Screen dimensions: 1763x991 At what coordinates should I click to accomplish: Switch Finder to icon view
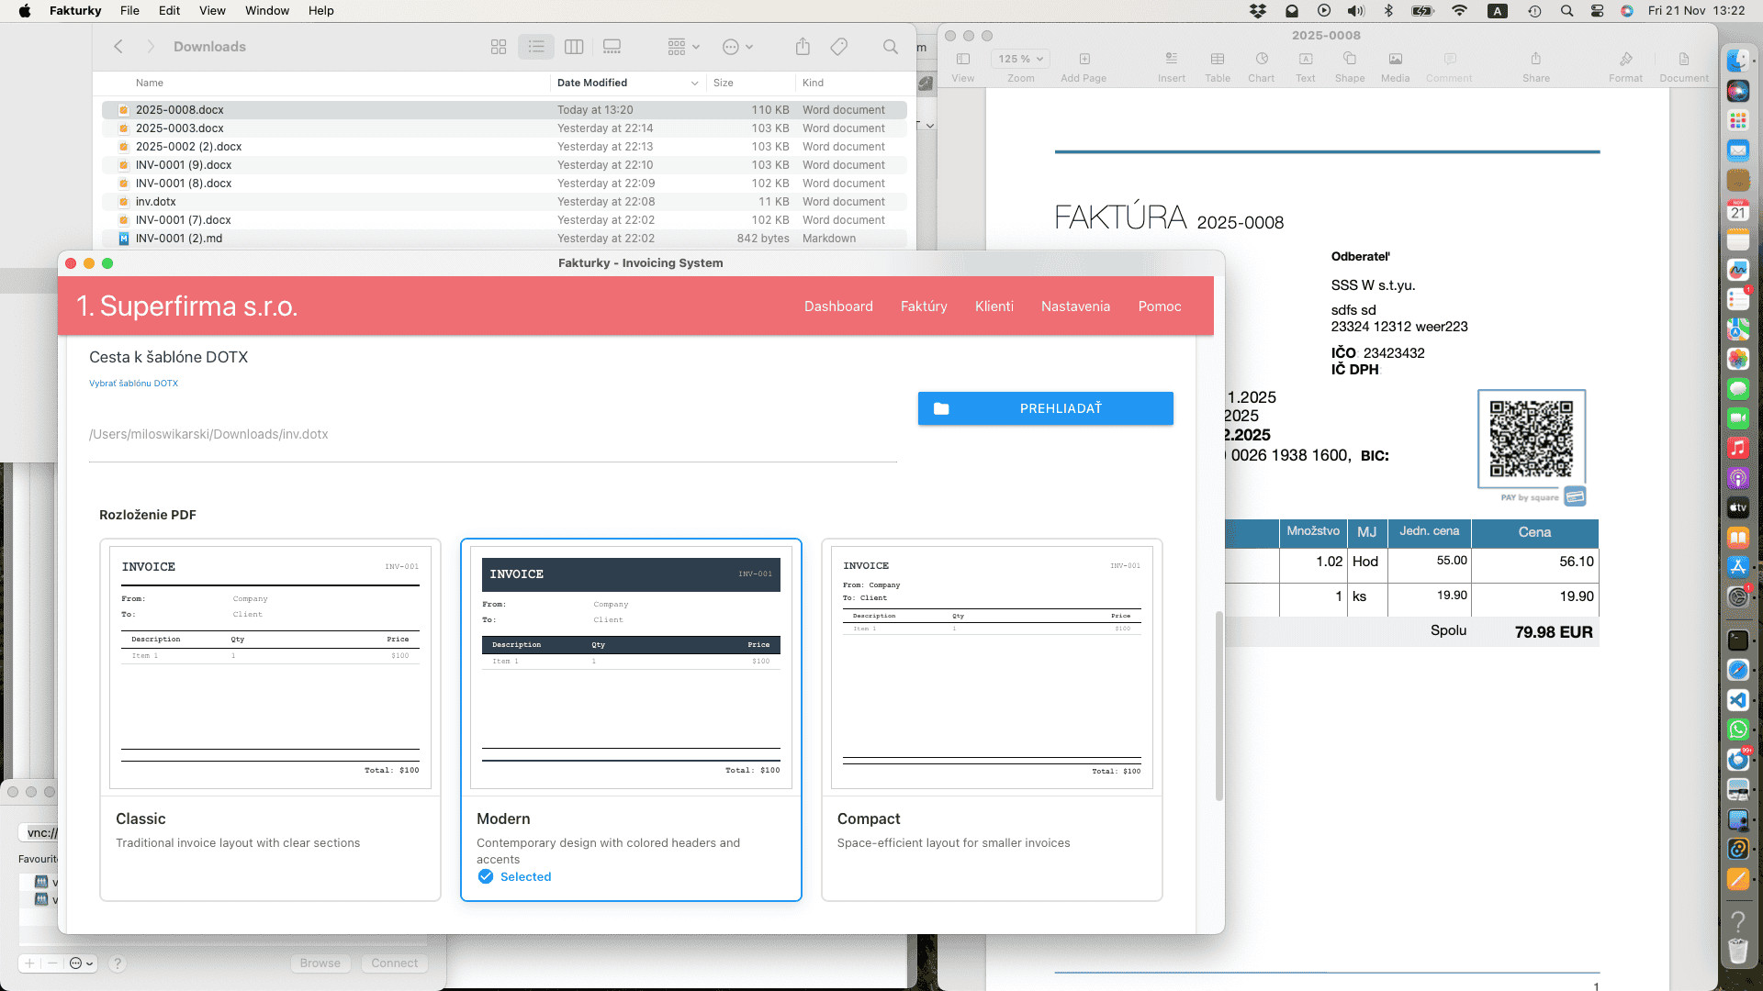499,47
